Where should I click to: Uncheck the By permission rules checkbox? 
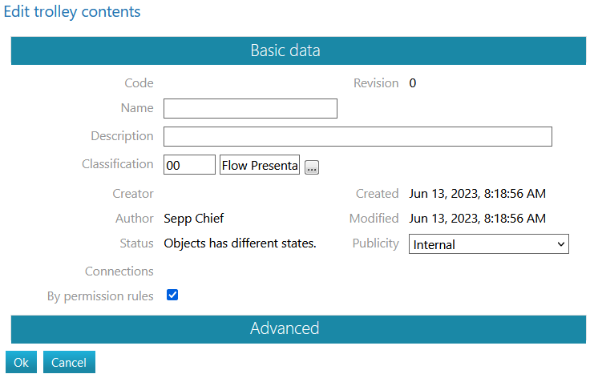coord(172,296)
